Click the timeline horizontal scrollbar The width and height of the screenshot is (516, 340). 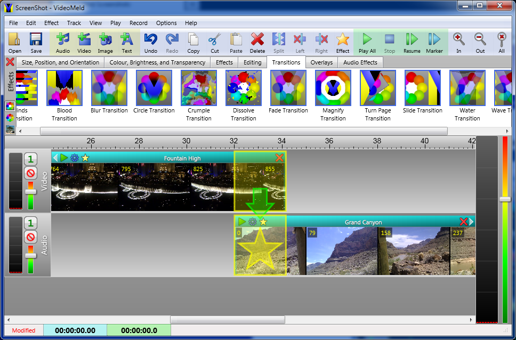point(228,320)
